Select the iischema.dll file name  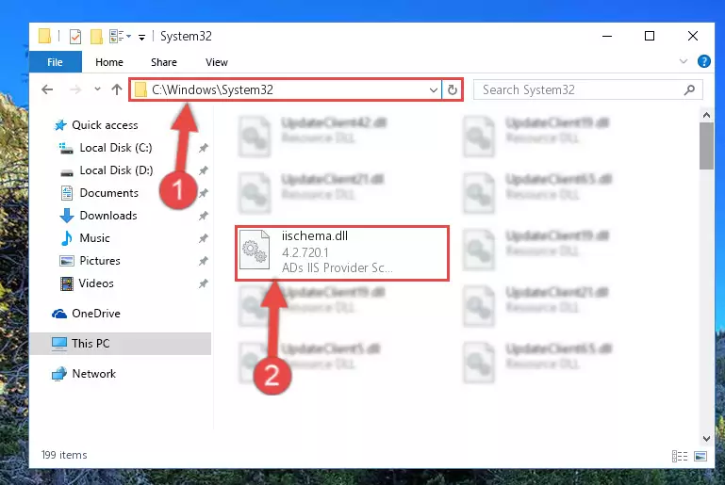point(315,236)
